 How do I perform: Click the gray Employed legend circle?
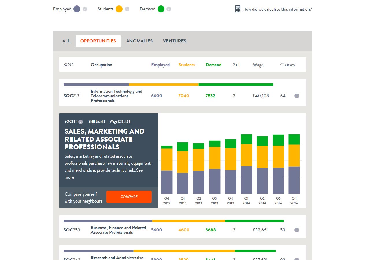pyautogui.click(x=77, y=9)
